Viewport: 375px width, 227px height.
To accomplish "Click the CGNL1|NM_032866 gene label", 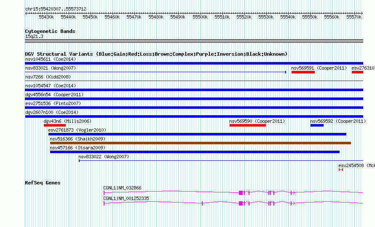I will click(x=122, y=188).
